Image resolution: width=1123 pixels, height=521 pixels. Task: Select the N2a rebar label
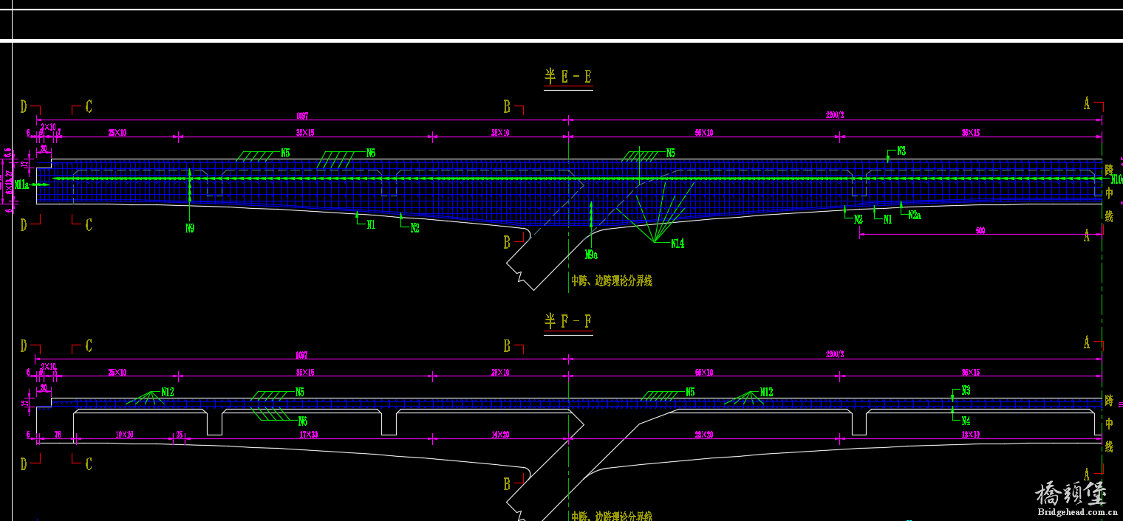click(x=914, y=215)
